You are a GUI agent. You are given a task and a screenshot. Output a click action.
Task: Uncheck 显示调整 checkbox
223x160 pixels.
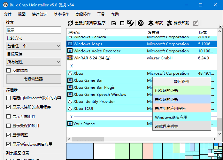click(8, 135)
